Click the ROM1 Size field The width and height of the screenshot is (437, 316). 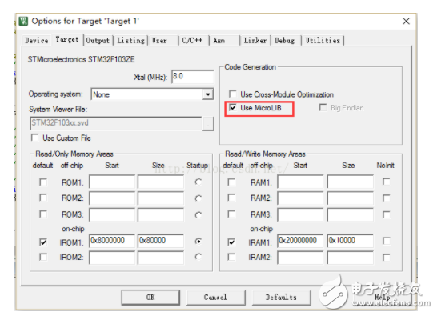161,182
